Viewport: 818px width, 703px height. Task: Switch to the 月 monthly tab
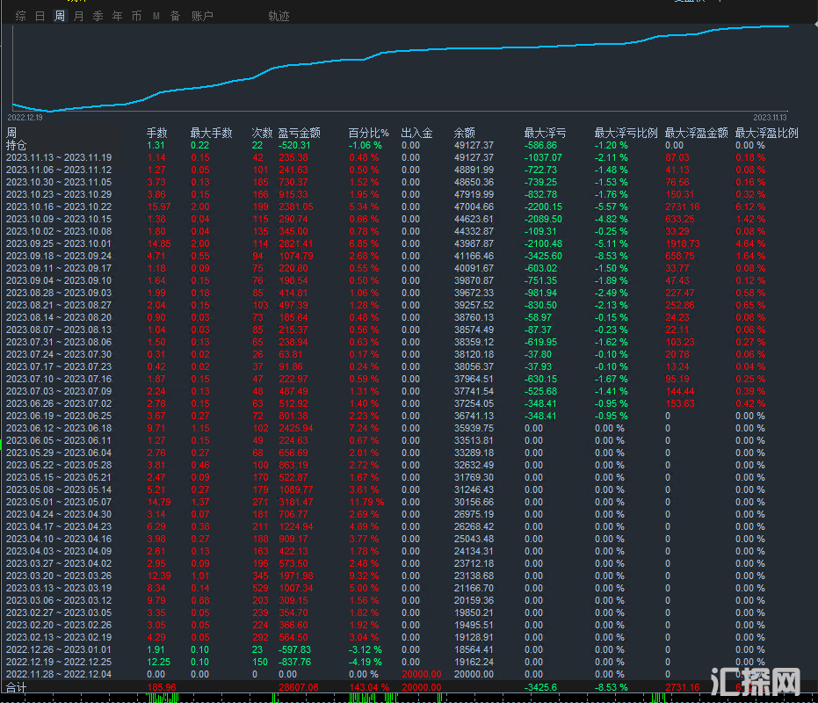click(x=79, y=16)
